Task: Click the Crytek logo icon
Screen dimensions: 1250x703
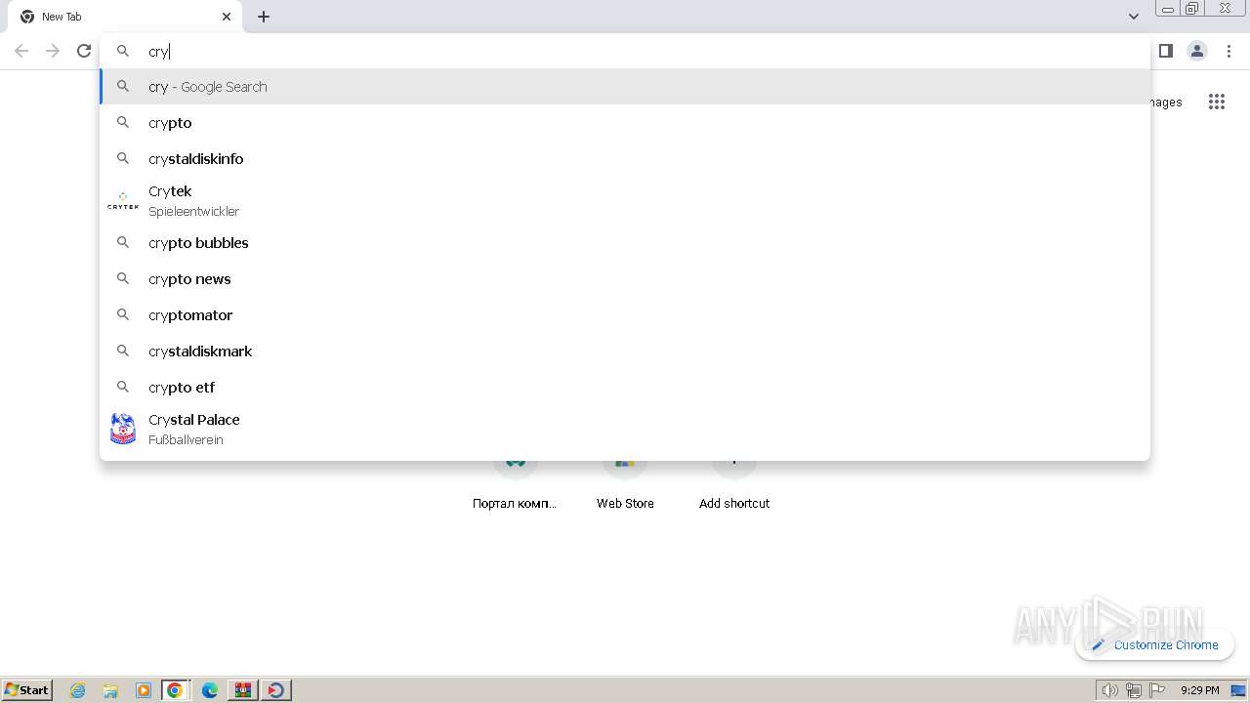Action: click(123, 201)
